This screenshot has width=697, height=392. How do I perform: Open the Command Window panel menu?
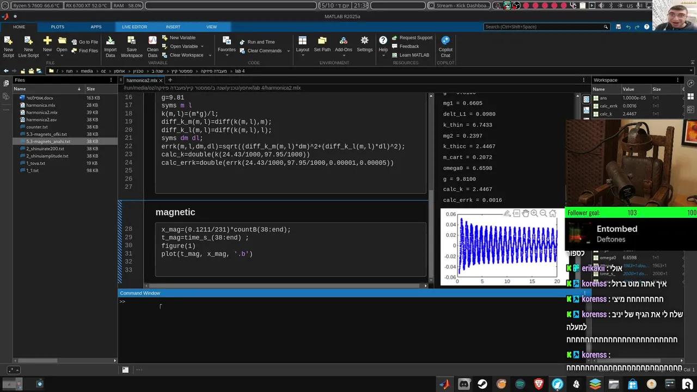[x=584, y=293]
